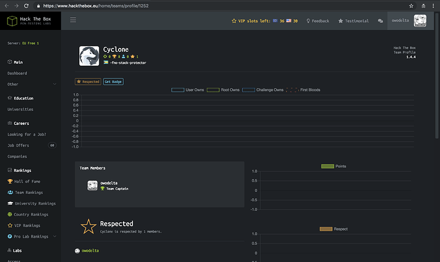Click owodelta avatar in Team Members

pyautogui.click(x=92, y=186)
